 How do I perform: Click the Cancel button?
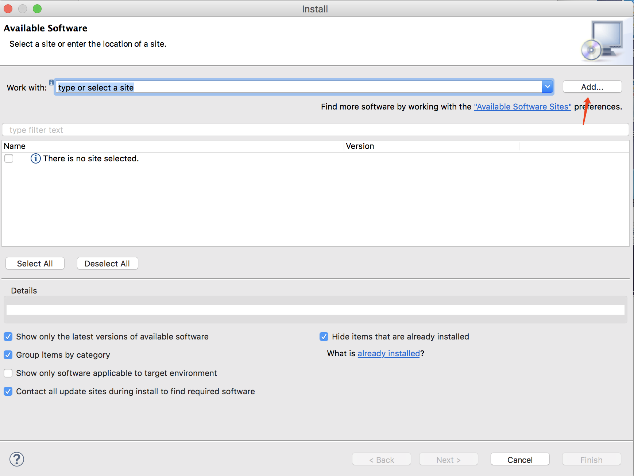pos(519,460)
